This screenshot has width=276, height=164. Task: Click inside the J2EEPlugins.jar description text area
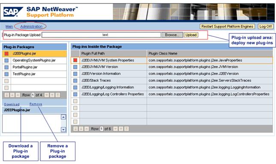coord(32,124)
